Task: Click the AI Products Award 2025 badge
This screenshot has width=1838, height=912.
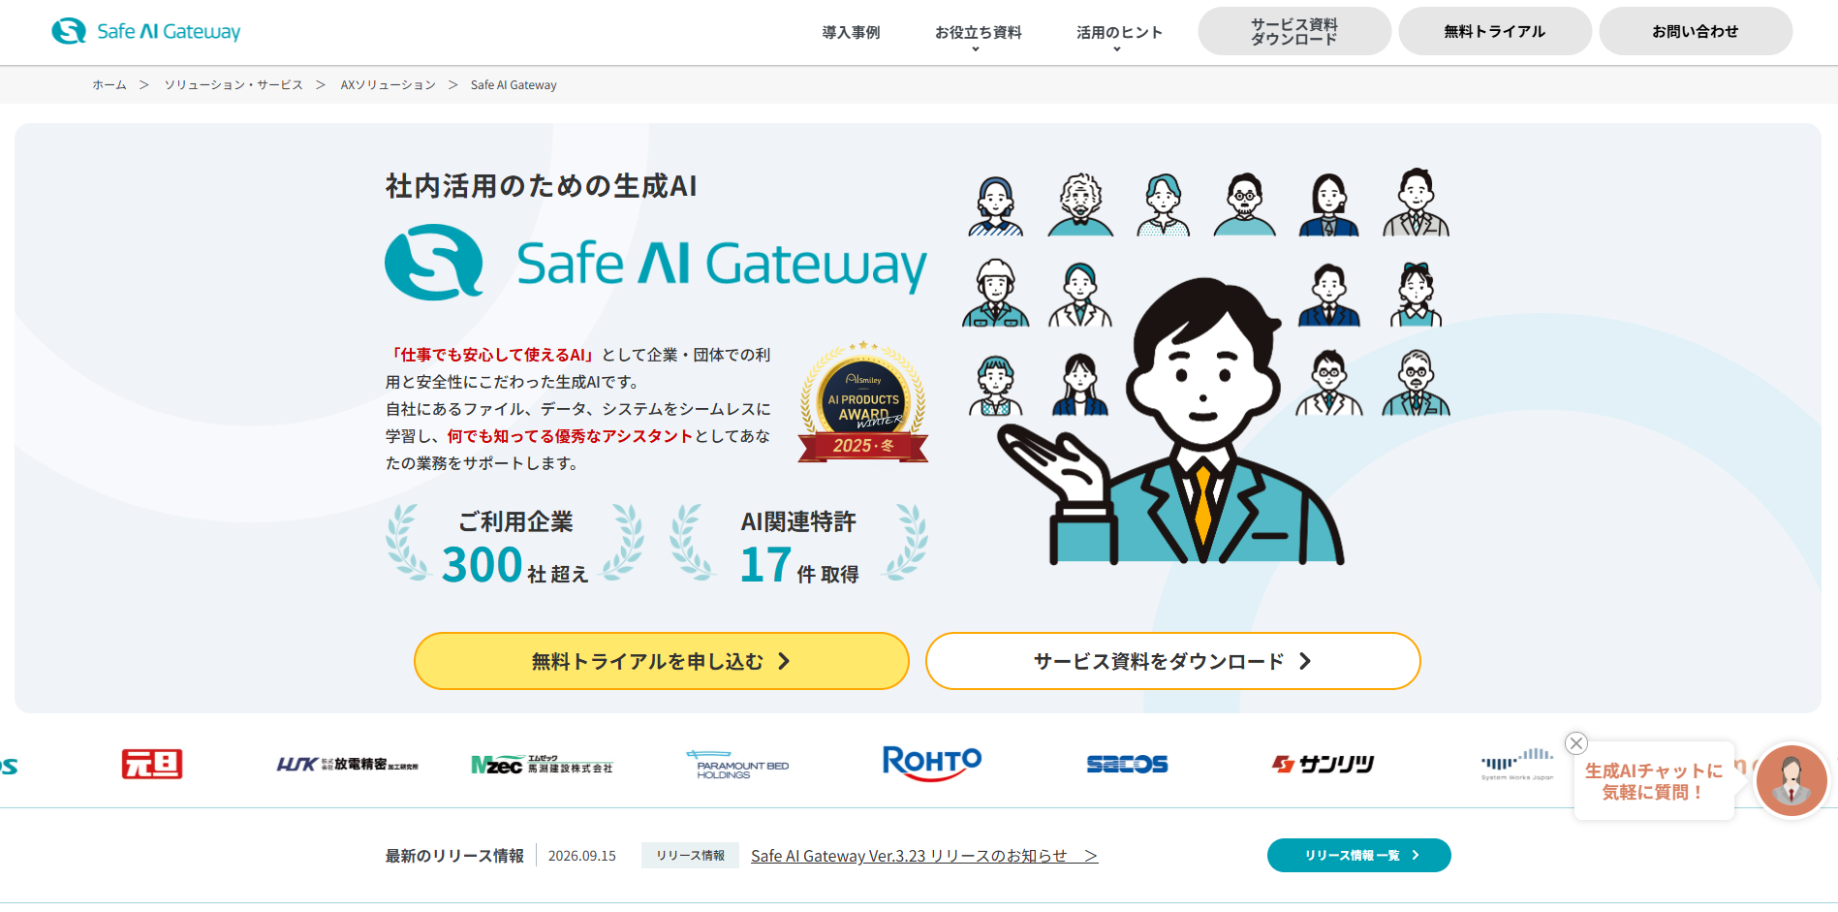Action: tap(862, 401)
